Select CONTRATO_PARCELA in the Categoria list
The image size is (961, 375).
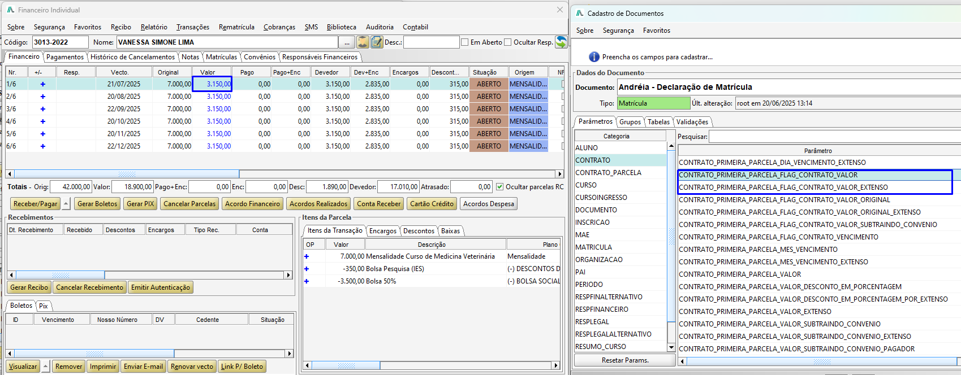(620, 173)
